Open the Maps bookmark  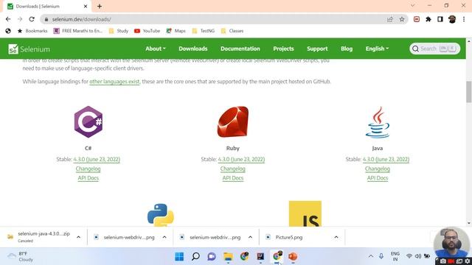point(176,31)
